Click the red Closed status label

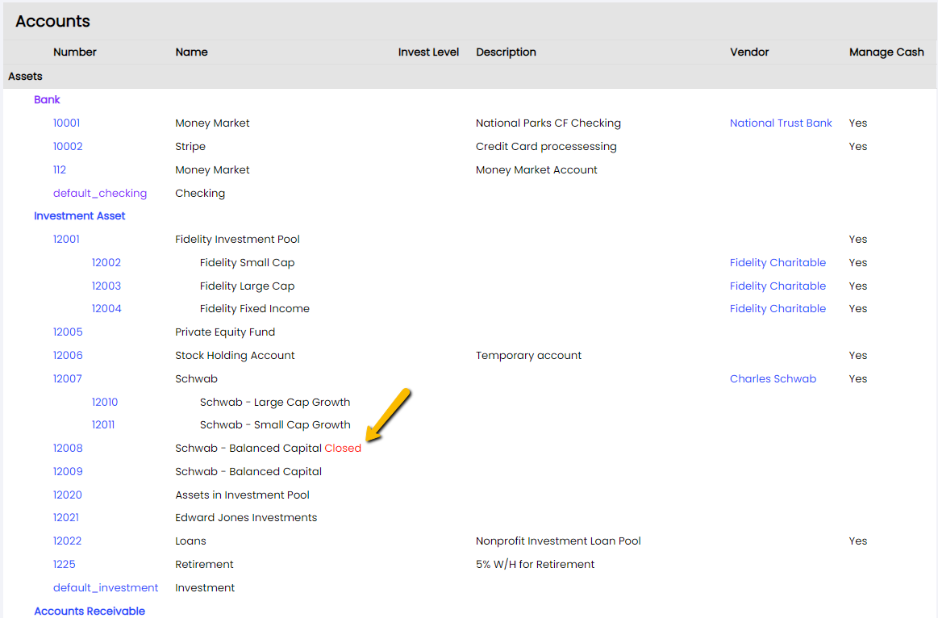click(x=343, y=448)
